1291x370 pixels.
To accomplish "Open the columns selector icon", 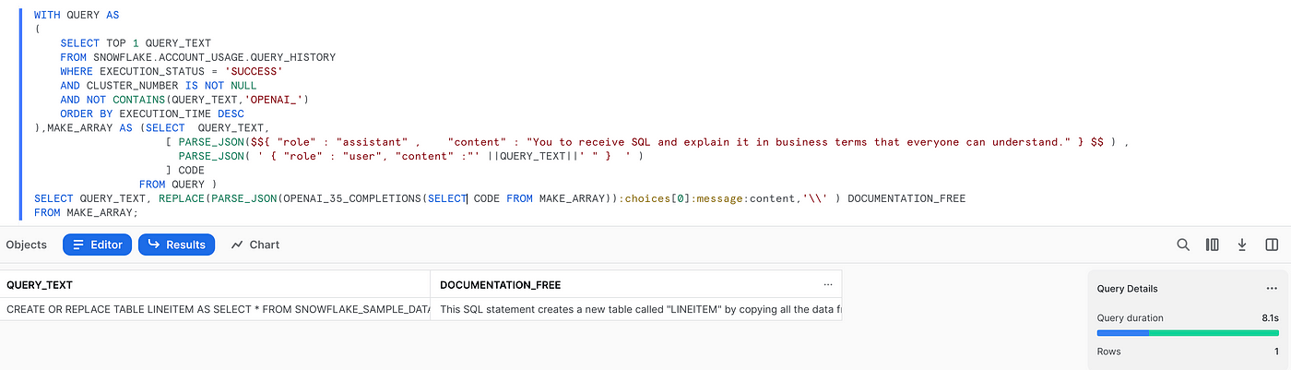I will (x=1213, y=245).
